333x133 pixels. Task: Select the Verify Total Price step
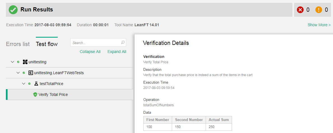click(x=53, y=95)
